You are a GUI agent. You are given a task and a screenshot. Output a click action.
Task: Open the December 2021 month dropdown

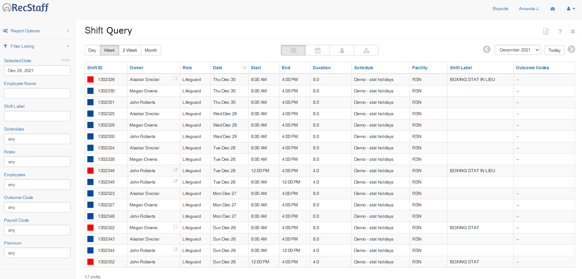point(517,50)
